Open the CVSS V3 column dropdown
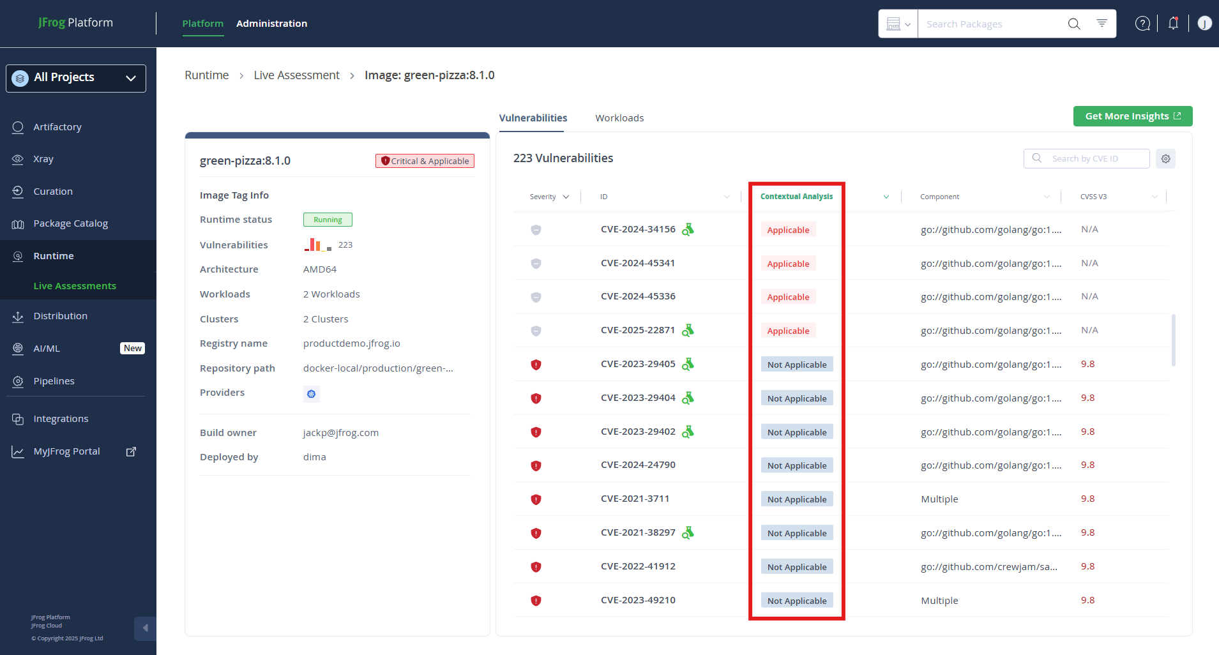 (x=1154, y=197)
